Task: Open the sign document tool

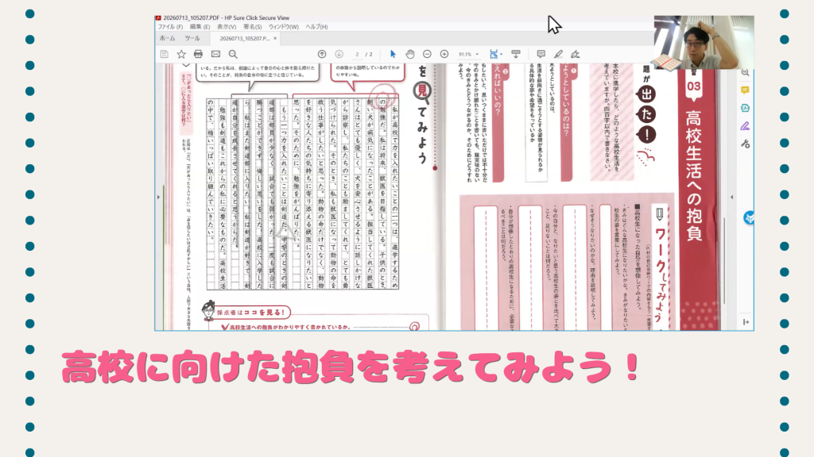Action: tap(576, 54)
